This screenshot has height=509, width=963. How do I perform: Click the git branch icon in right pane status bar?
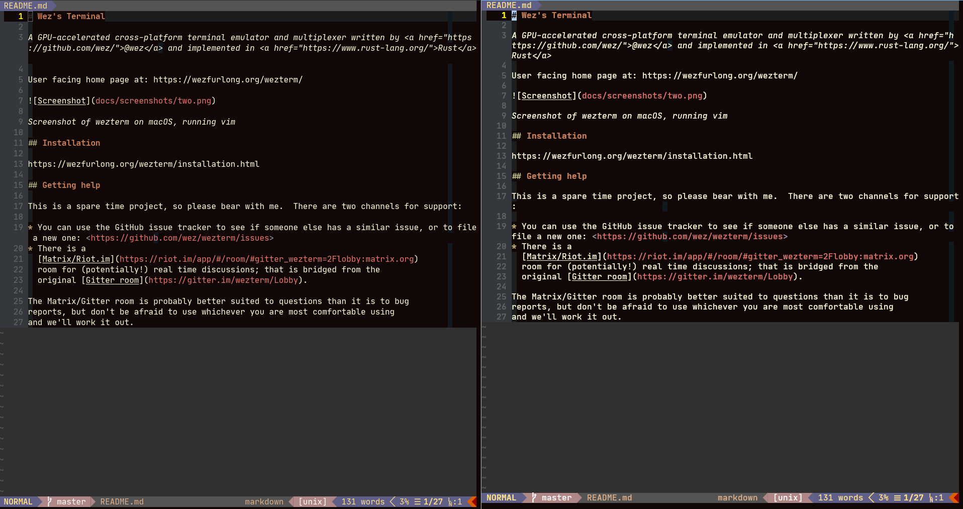click(x=534, y=497)
